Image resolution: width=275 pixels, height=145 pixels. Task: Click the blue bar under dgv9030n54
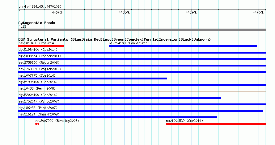142,59
